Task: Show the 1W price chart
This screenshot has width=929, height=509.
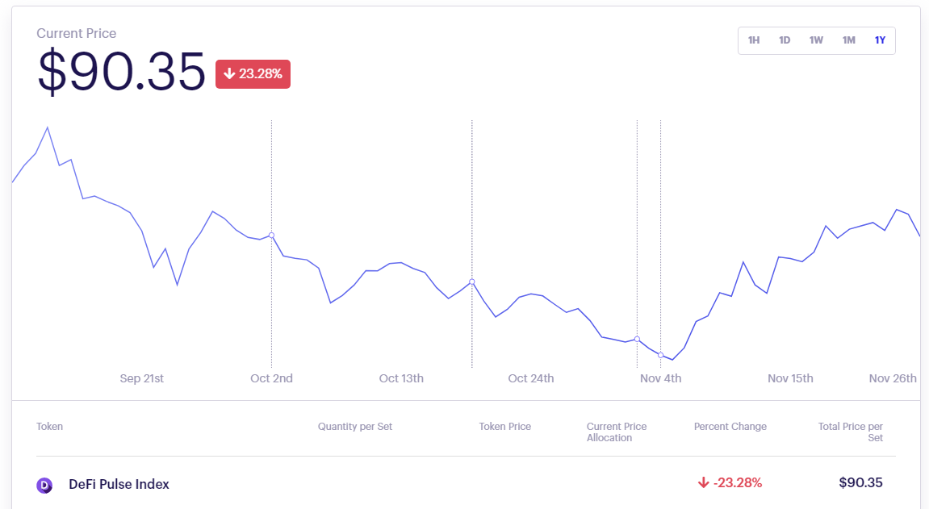Action: click(x=816, y=40)
